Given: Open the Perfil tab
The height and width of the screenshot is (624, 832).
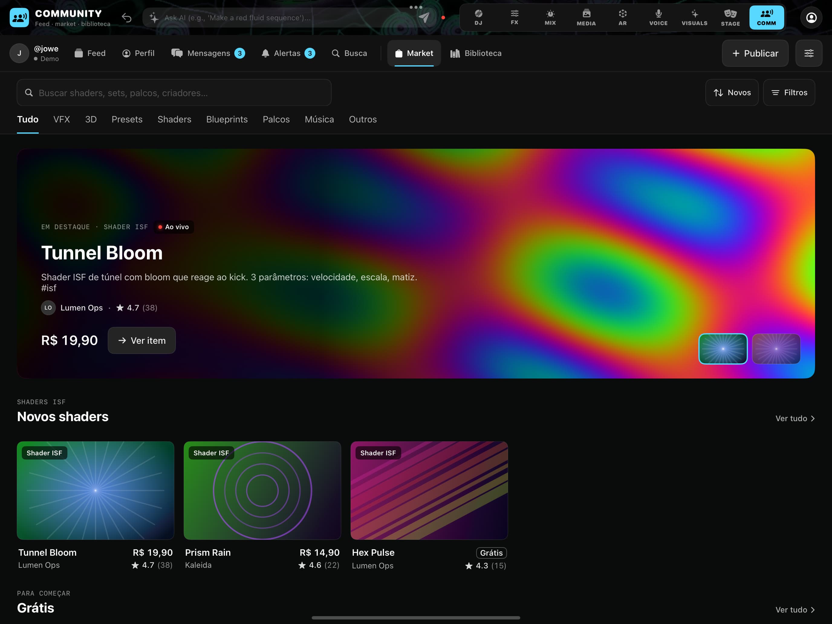Looking at the screenshot, I should (138, 53).
